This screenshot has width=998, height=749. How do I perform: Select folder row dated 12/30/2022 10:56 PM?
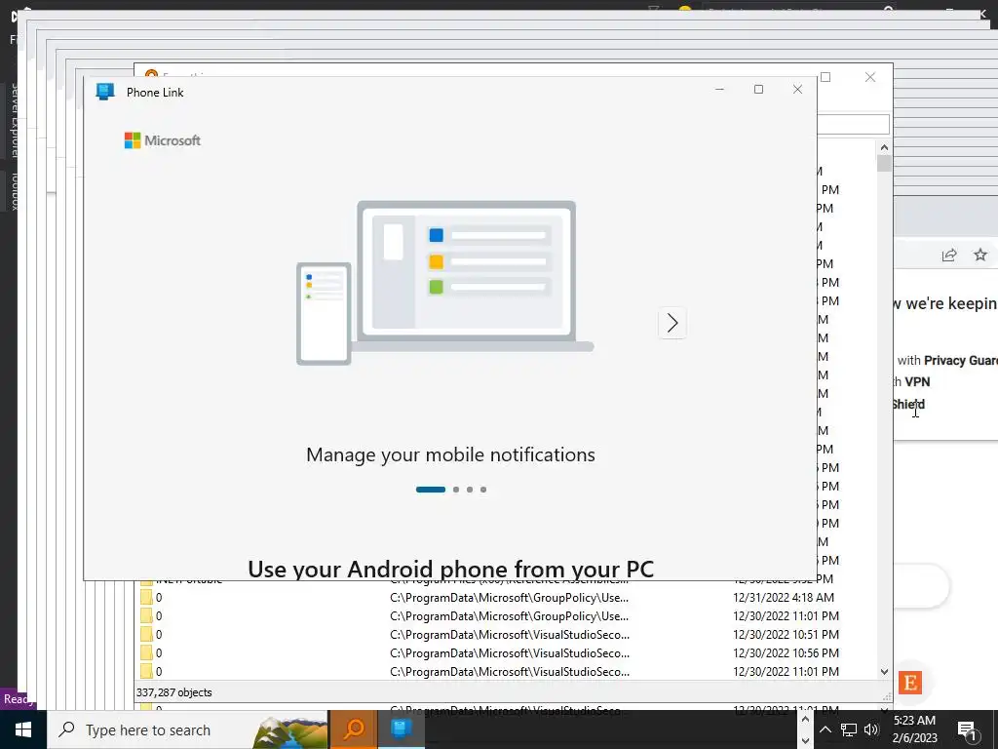pyautogui.click(x=507, y=652)
